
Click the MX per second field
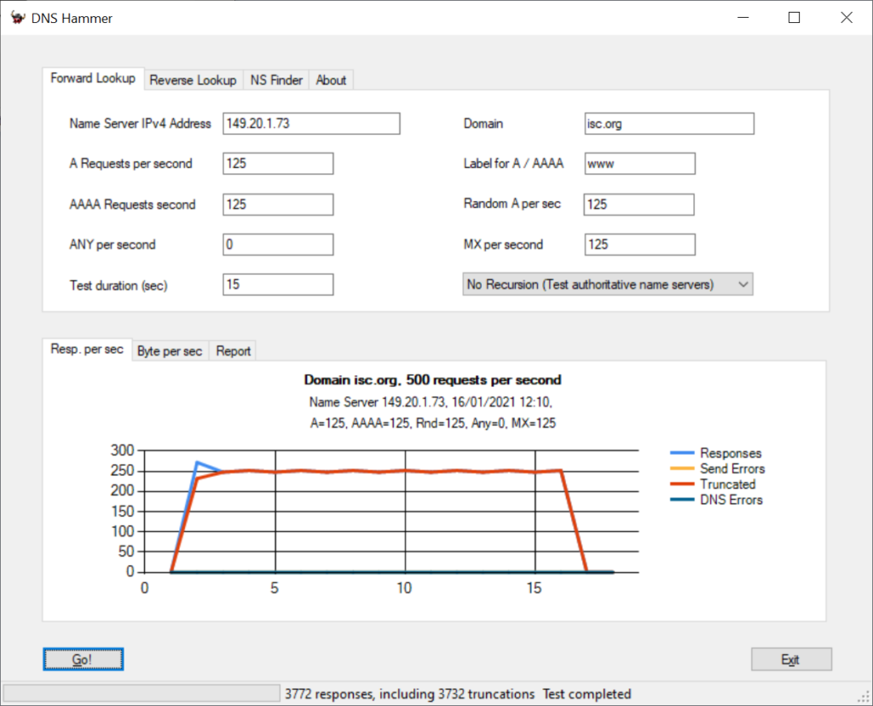tap(639, 244)
